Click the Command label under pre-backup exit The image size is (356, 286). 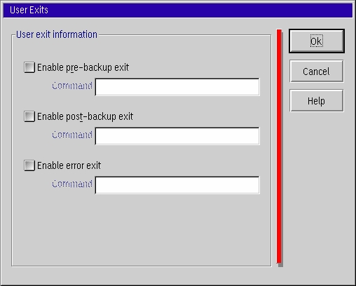(72, 86)
